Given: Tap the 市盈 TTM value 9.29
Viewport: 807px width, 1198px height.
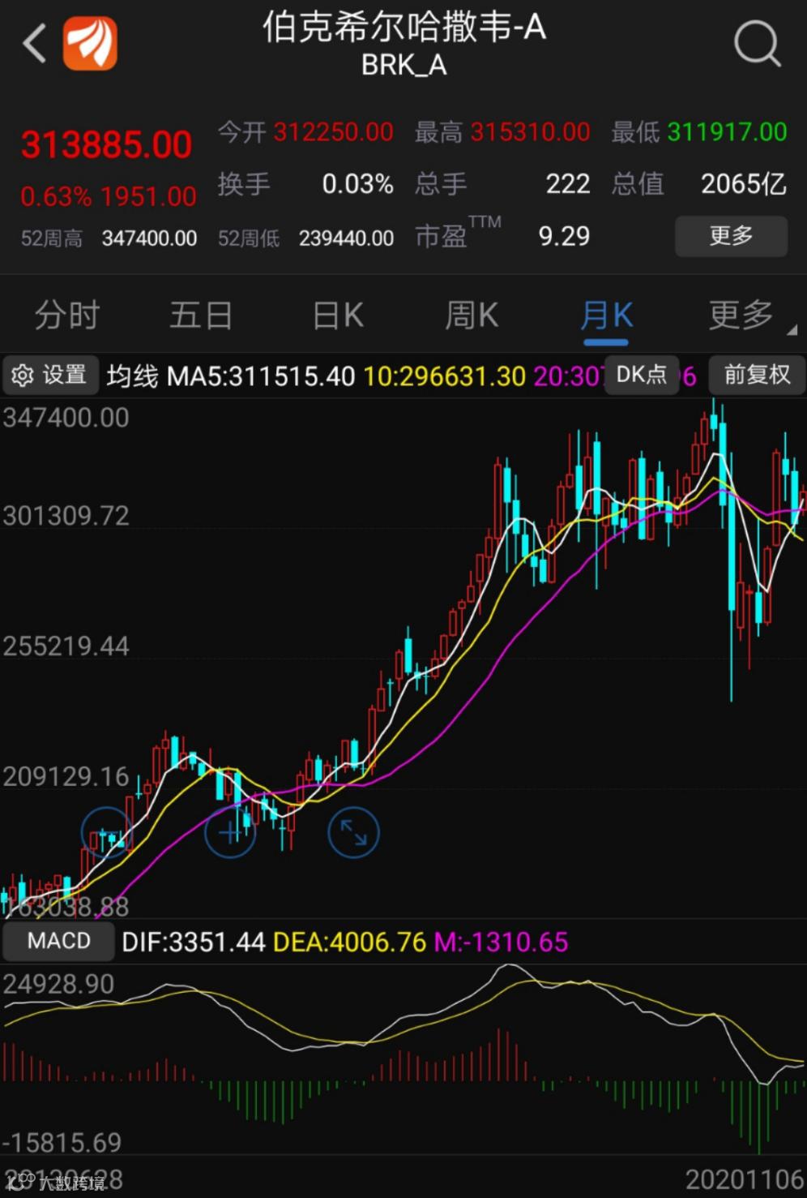Looking at the screenshot, I should [x=564, y=237].
